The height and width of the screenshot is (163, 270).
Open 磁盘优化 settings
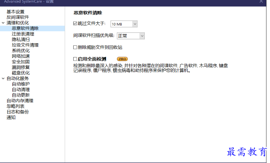click(21, 73)
